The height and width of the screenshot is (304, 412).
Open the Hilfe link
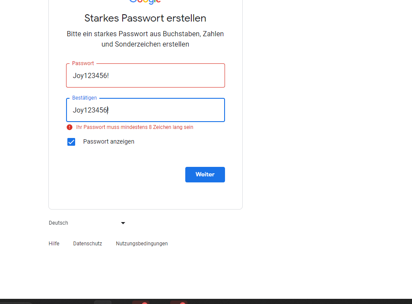pos(54,244)
